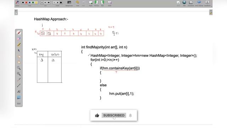Click the "HashMap Approach:-" heading text

51,19
